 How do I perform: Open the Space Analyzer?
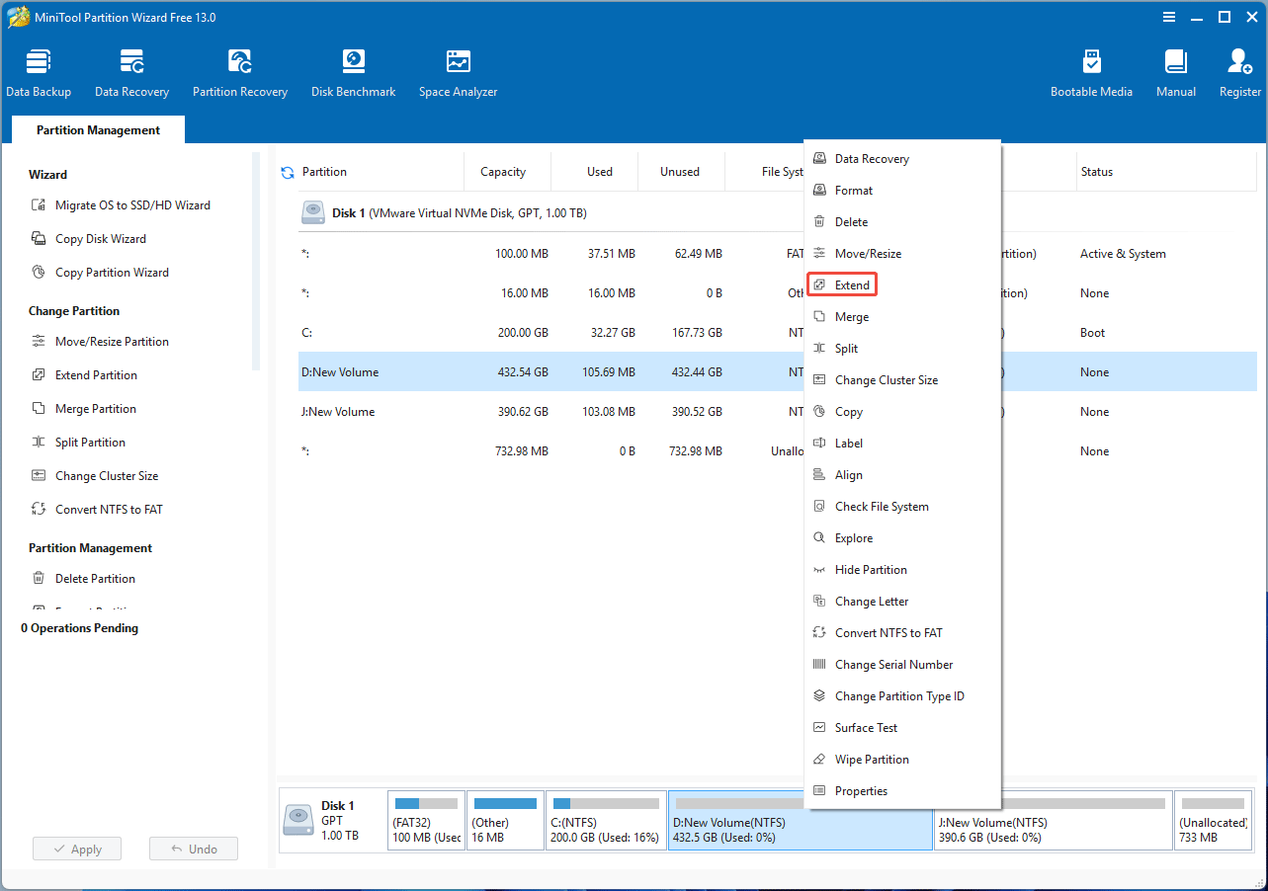click(x=458, y=72)
